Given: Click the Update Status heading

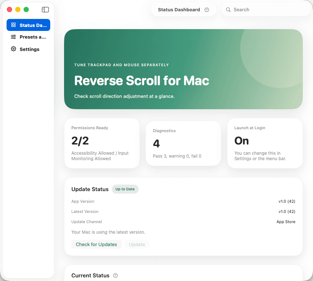Looking at the screenshot, I should (x=90, y=189).
